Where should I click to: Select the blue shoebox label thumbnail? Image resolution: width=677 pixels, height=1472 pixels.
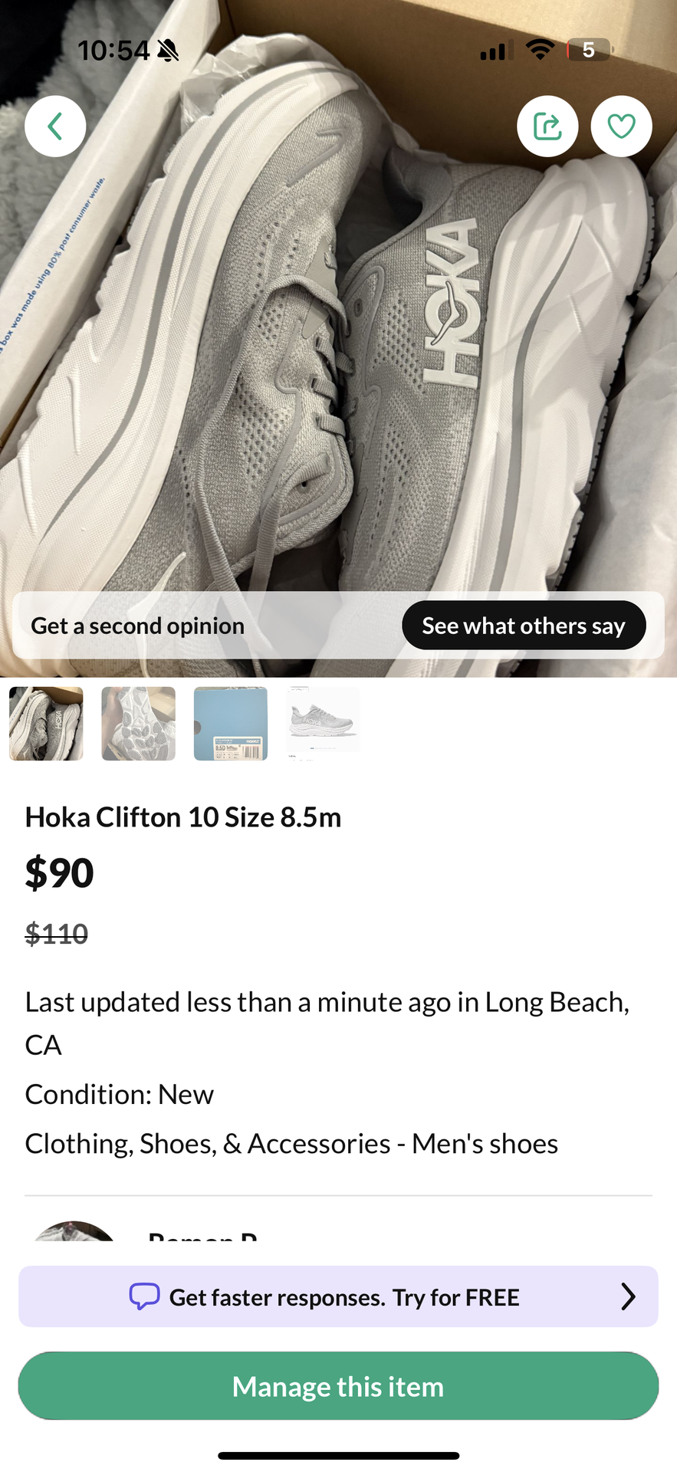pyautogui.click(x=231, y=724)
